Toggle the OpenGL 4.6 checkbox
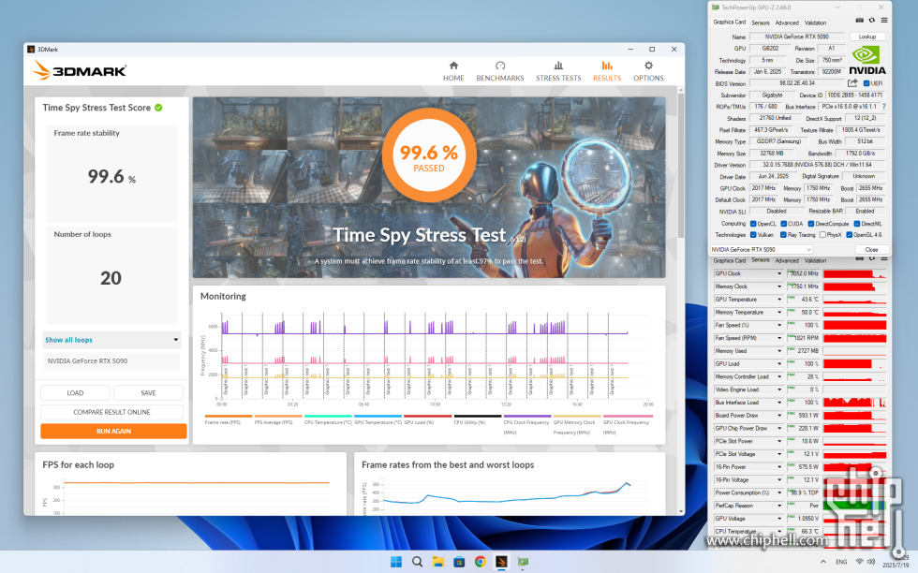 pyautogui.click(x=849, y=235)
